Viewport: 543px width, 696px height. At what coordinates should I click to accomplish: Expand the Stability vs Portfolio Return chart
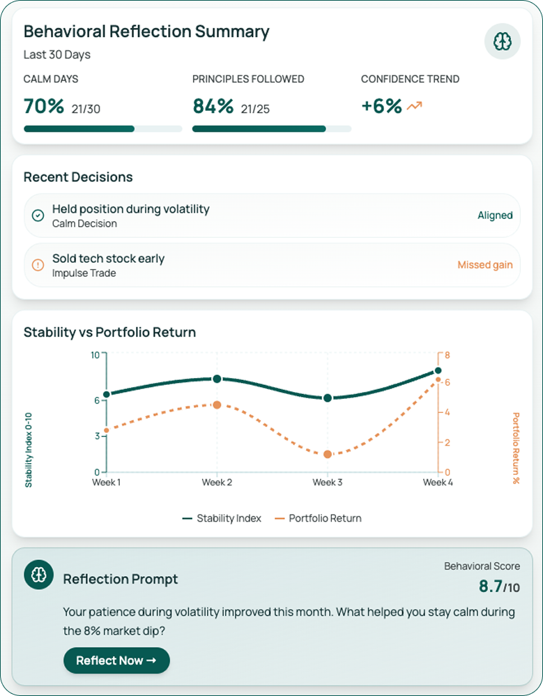[108, 333]
